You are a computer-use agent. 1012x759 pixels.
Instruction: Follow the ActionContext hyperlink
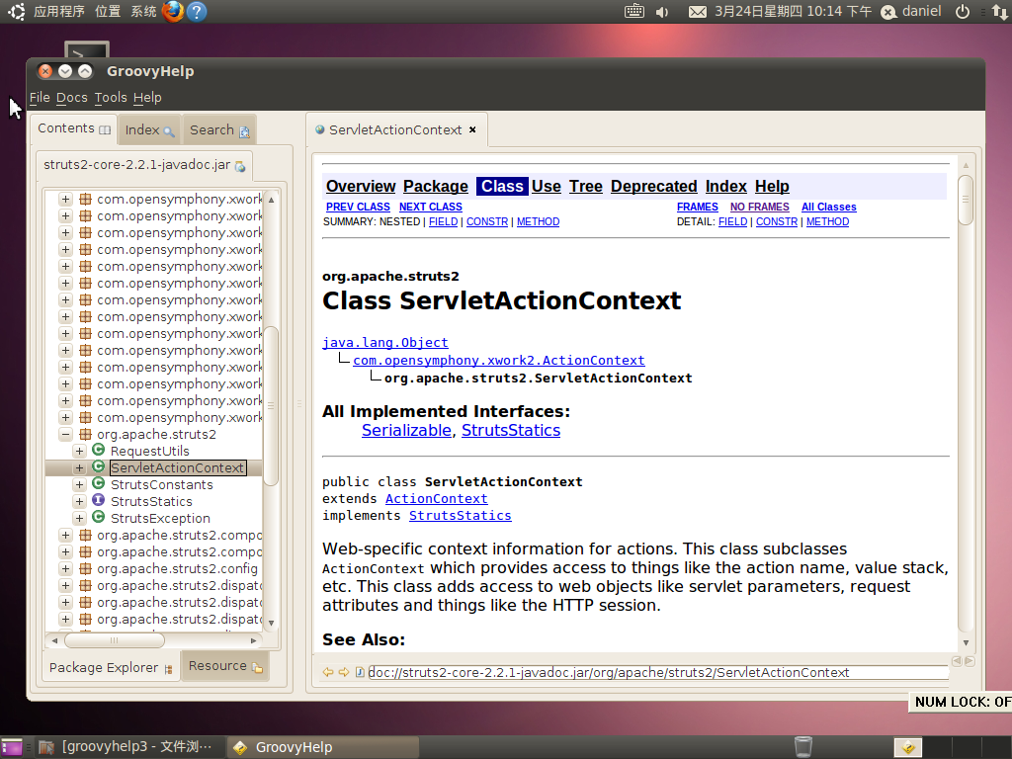pyautogui.click(x=436, y=498)
